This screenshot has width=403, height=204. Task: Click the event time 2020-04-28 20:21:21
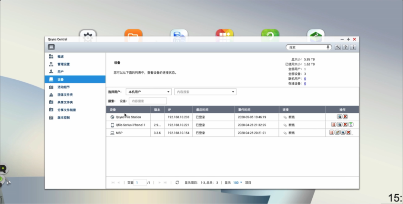pyautogui.click(x=252, y=133)
